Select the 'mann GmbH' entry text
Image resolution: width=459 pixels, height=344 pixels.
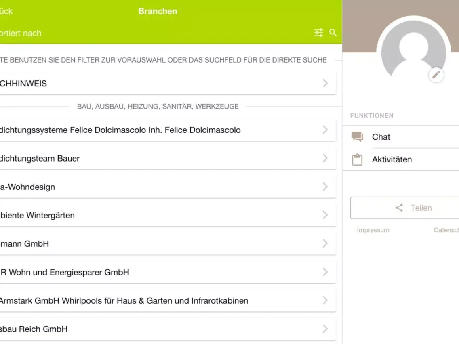click(x=24, y=244)
